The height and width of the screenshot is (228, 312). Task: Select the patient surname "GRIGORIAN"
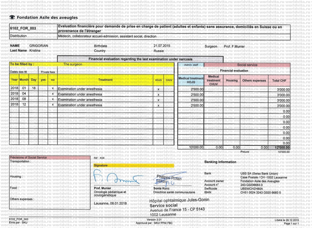(x=39, y=46)
